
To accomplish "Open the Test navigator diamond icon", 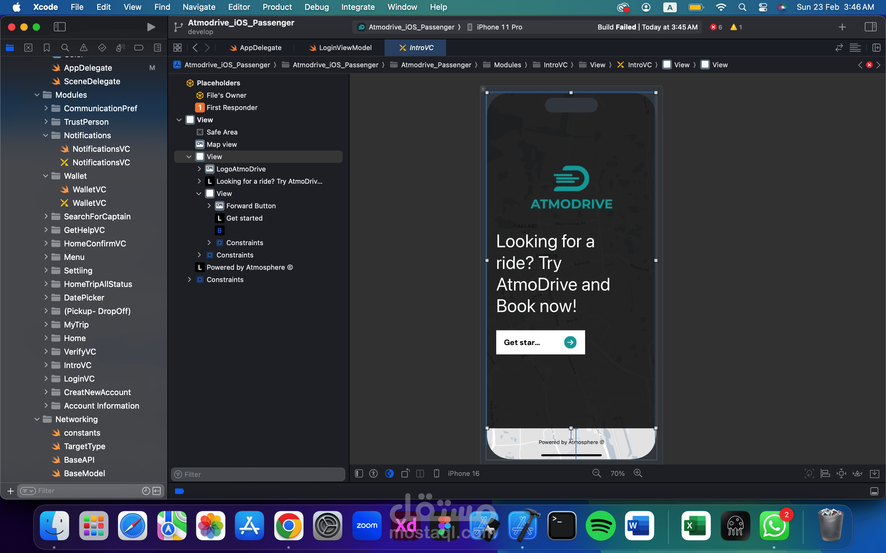I will [x=102, y=48].
